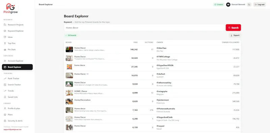Image resolution: width=270 pixels, height=133 pixels.
Task: Click the Profile & plan person icon
Action: 5,108
